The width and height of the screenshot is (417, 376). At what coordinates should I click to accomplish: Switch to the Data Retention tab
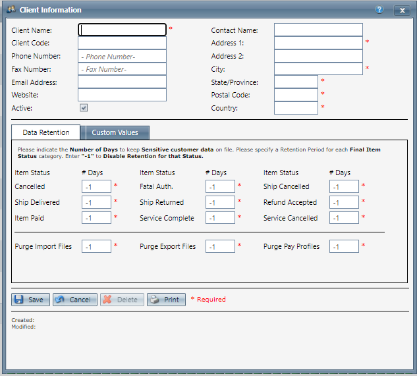[45, 132]
